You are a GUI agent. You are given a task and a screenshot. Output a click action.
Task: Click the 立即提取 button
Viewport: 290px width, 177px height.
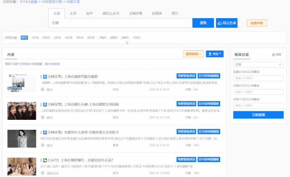tap(258, 115)
